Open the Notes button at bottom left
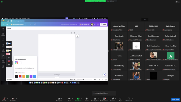The image size is (181, 102). pos(9,80)
